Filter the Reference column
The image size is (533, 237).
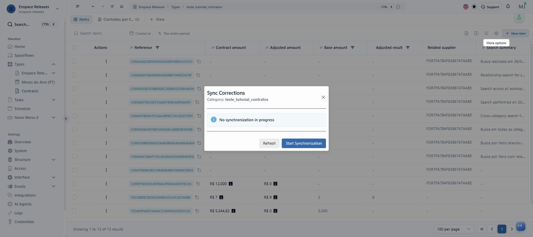point(157,48)
